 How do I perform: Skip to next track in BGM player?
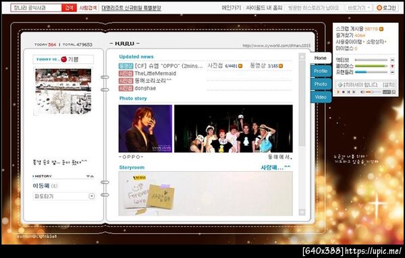354,92
